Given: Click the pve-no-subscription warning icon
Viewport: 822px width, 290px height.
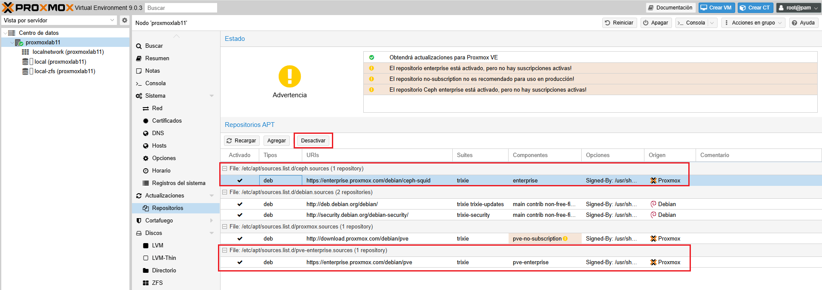Looking at the screenshot, I should [565, 239].
